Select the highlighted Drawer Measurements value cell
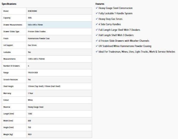Screen dimensions: 178x139 pos(59,25)
